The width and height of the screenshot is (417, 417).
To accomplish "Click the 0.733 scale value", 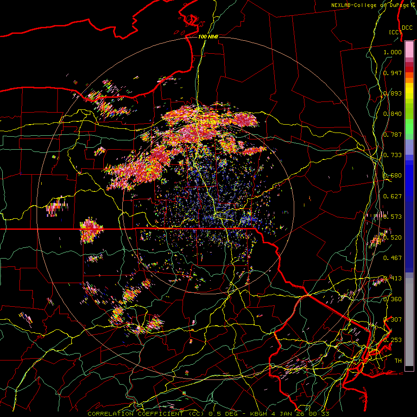I will tap(392, 155).
